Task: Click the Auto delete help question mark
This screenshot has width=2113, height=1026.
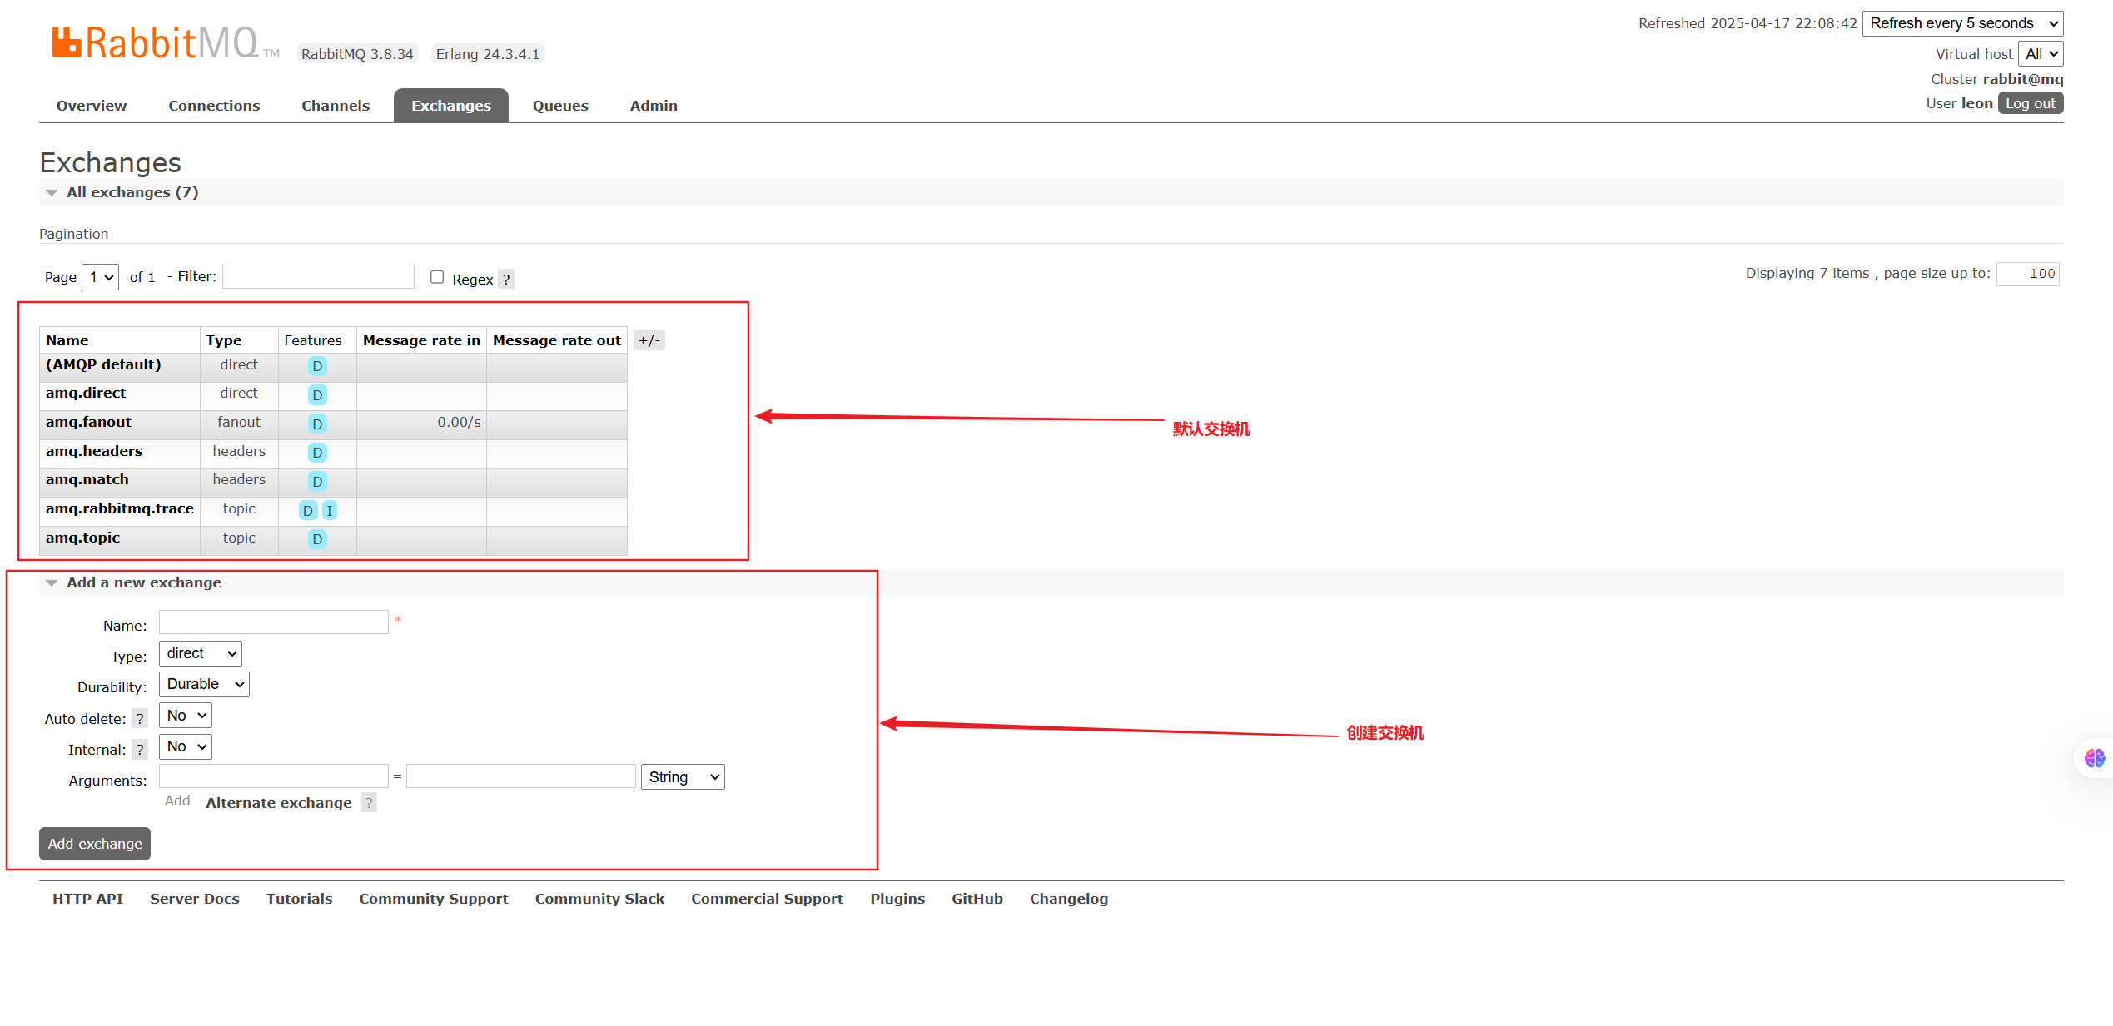Action: pos(140,719)
